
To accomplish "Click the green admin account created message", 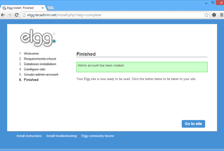I will [x=142, y=67].
